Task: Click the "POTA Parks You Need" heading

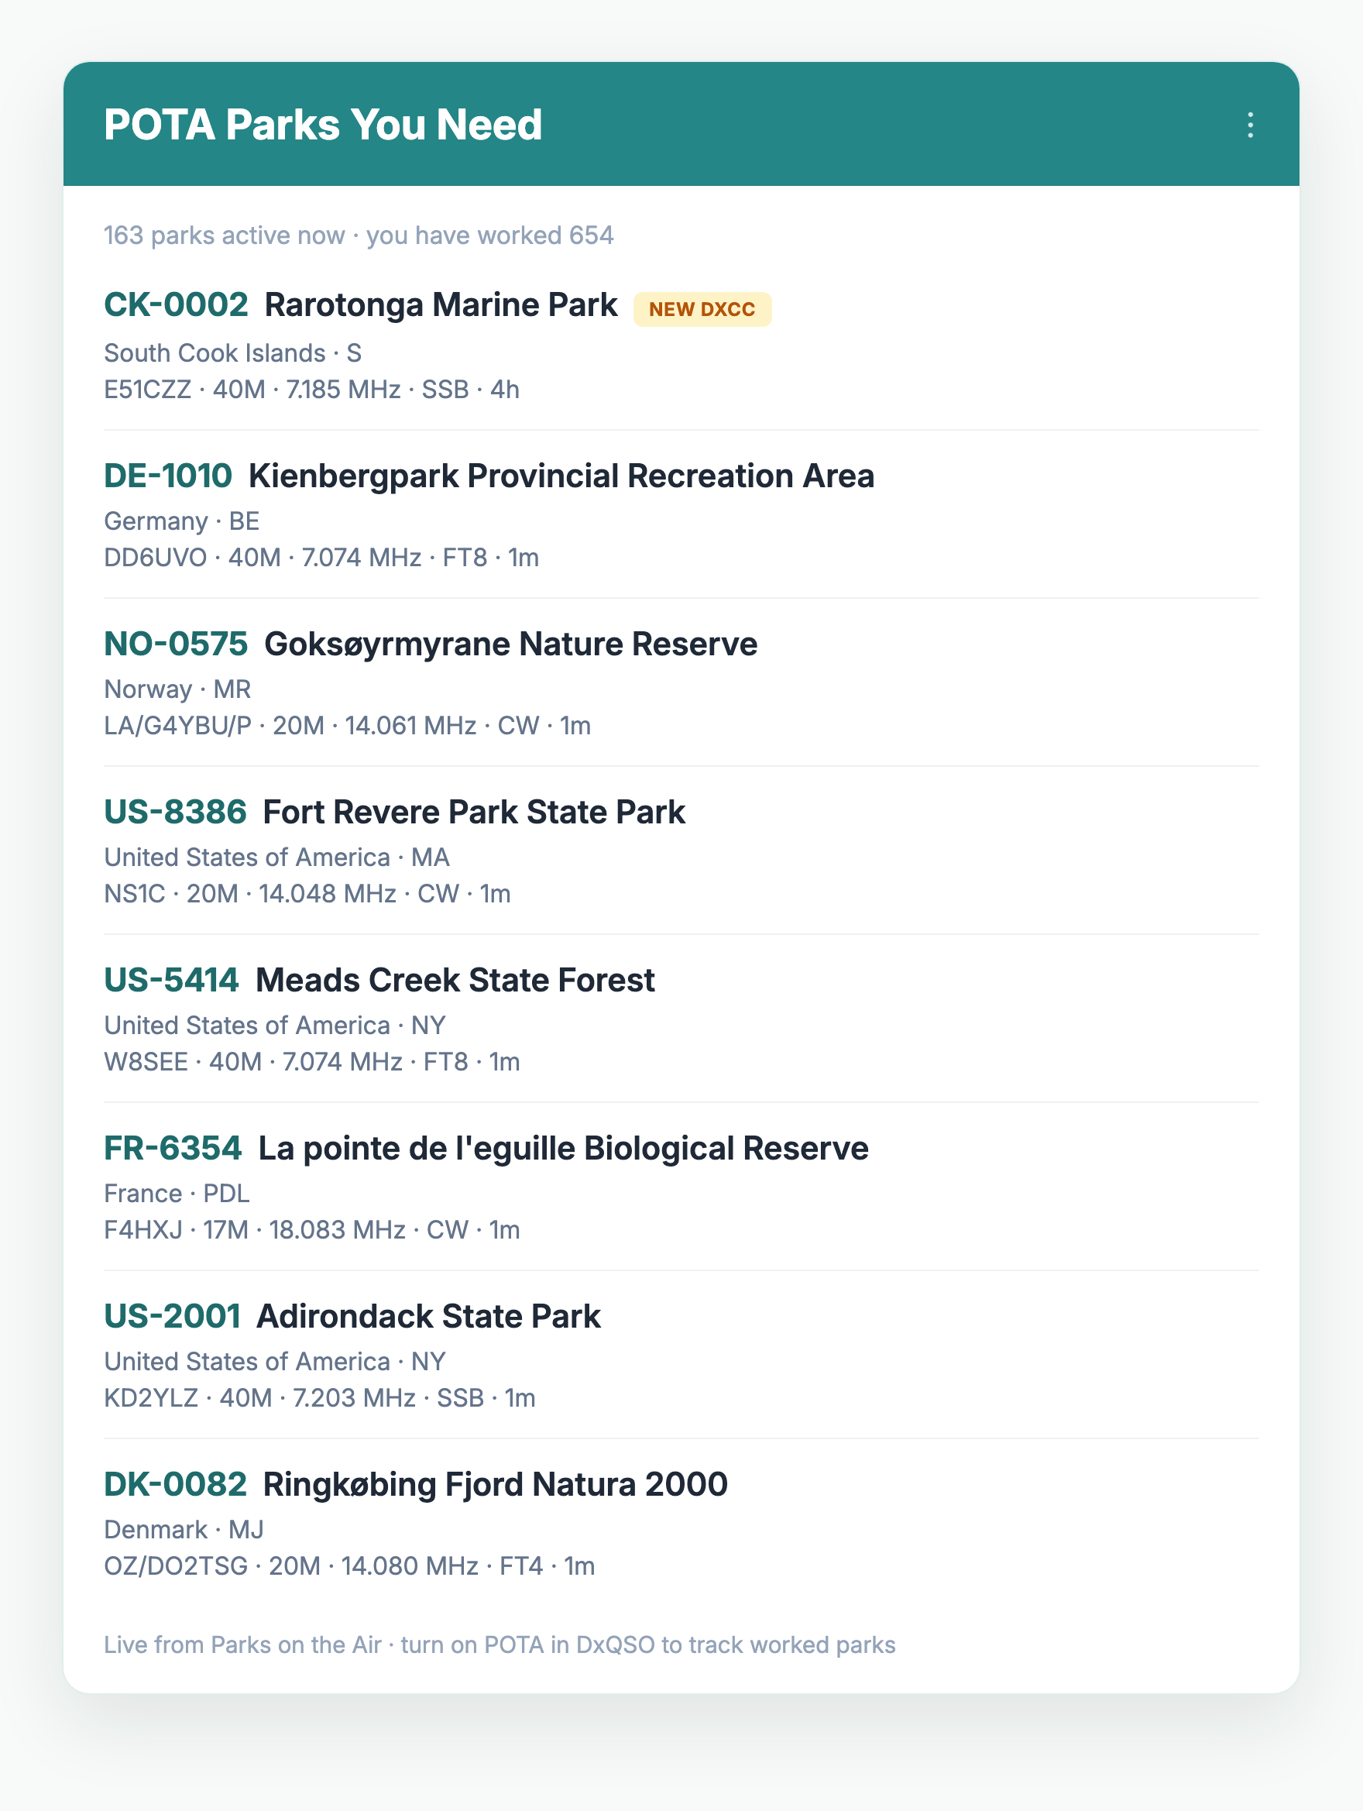Action: [x=324, y=125]
